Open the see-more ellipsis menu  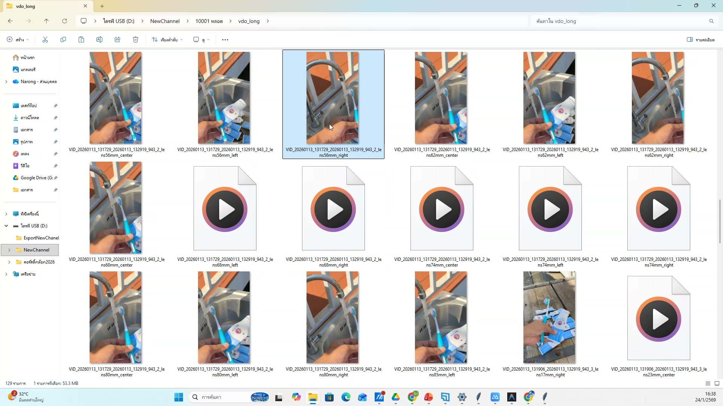click(225, 39)
